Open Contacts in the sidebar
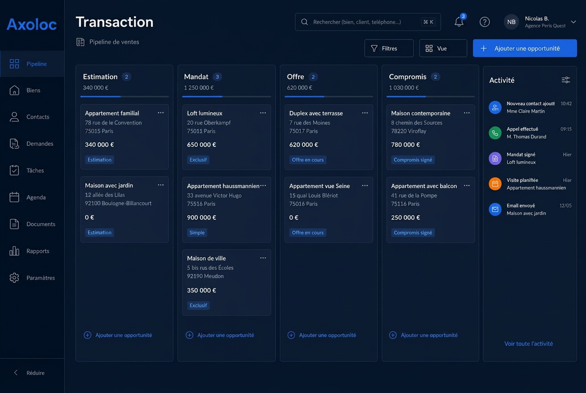 tap(32, 117)
